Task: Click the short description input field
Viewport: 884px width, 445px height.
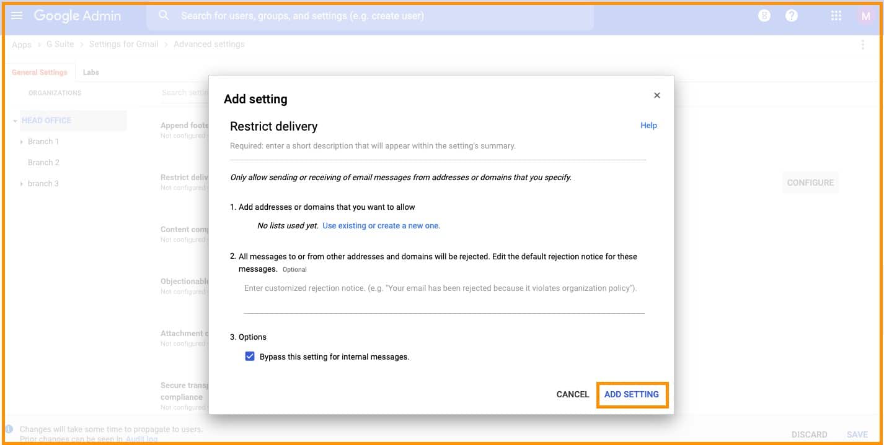Action: click(x=437, y=147)
